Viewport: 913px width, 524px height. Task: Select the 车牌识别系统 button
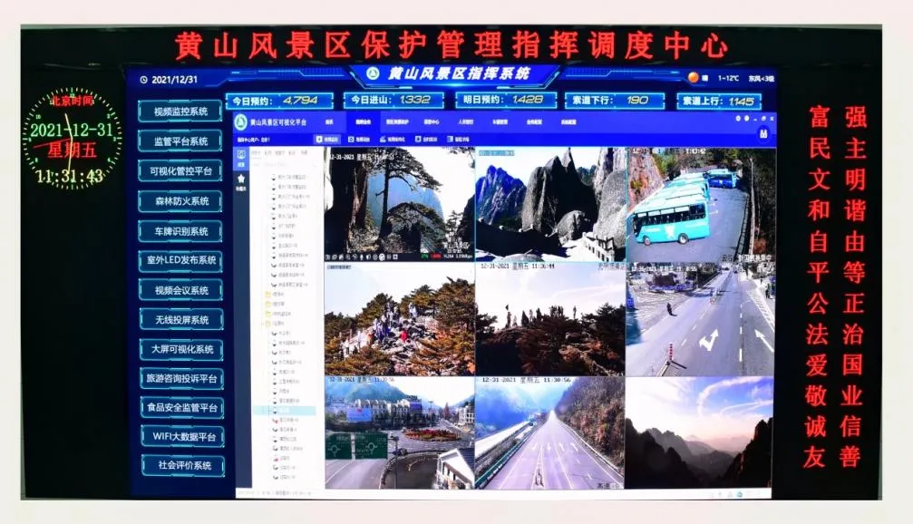(181, 231)
